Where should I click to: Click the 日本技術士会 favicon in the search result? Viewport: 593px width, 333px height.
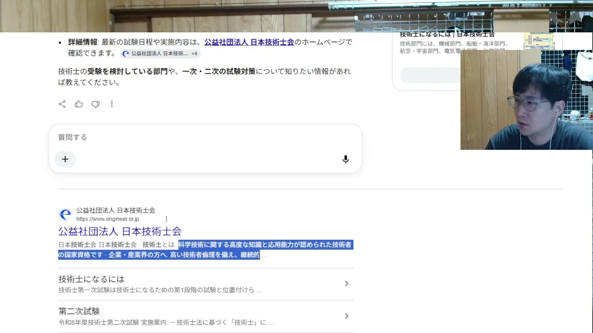[65, 214]
